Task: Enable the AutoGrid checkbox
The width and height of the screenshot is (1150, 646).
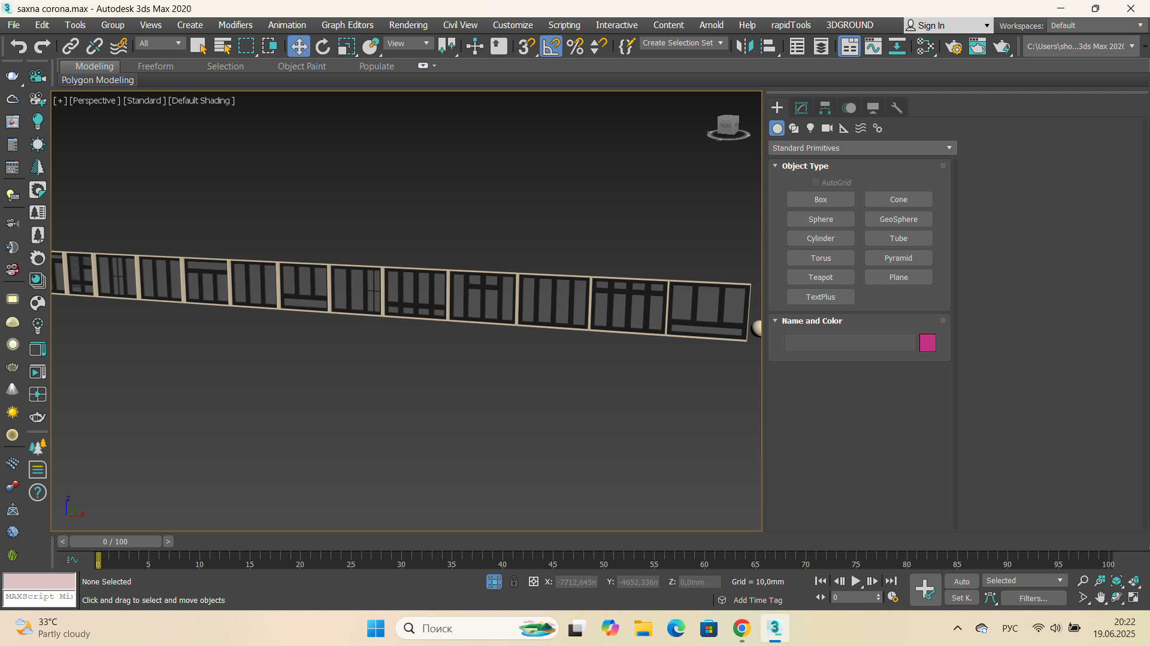Action: pyautogui.click(x=815, y=182)
